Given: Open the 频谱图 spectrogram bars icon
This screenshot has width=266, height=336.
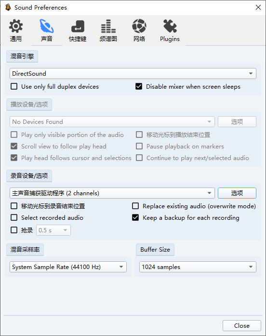Looking at the screenshot, I should (x=108, y=26).
